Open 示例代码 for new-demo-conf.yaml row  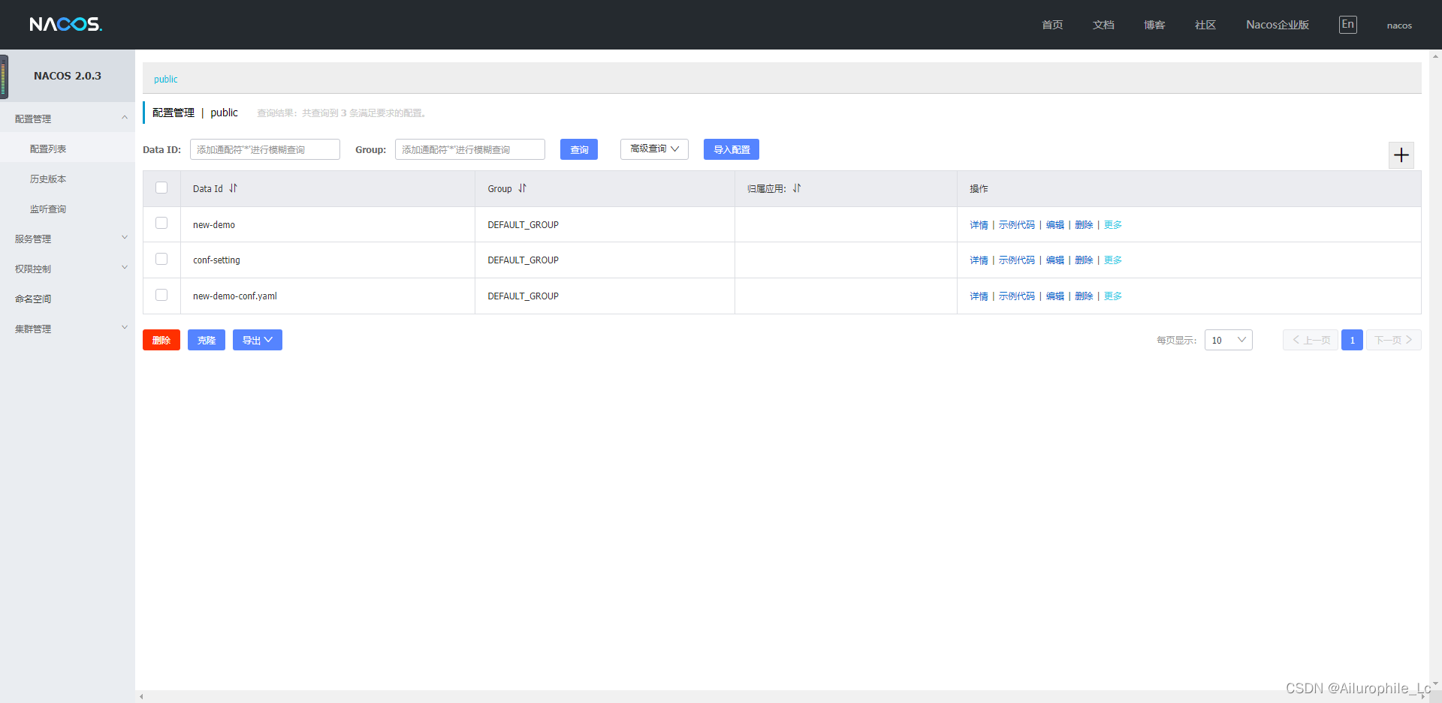click(1017, 296)
